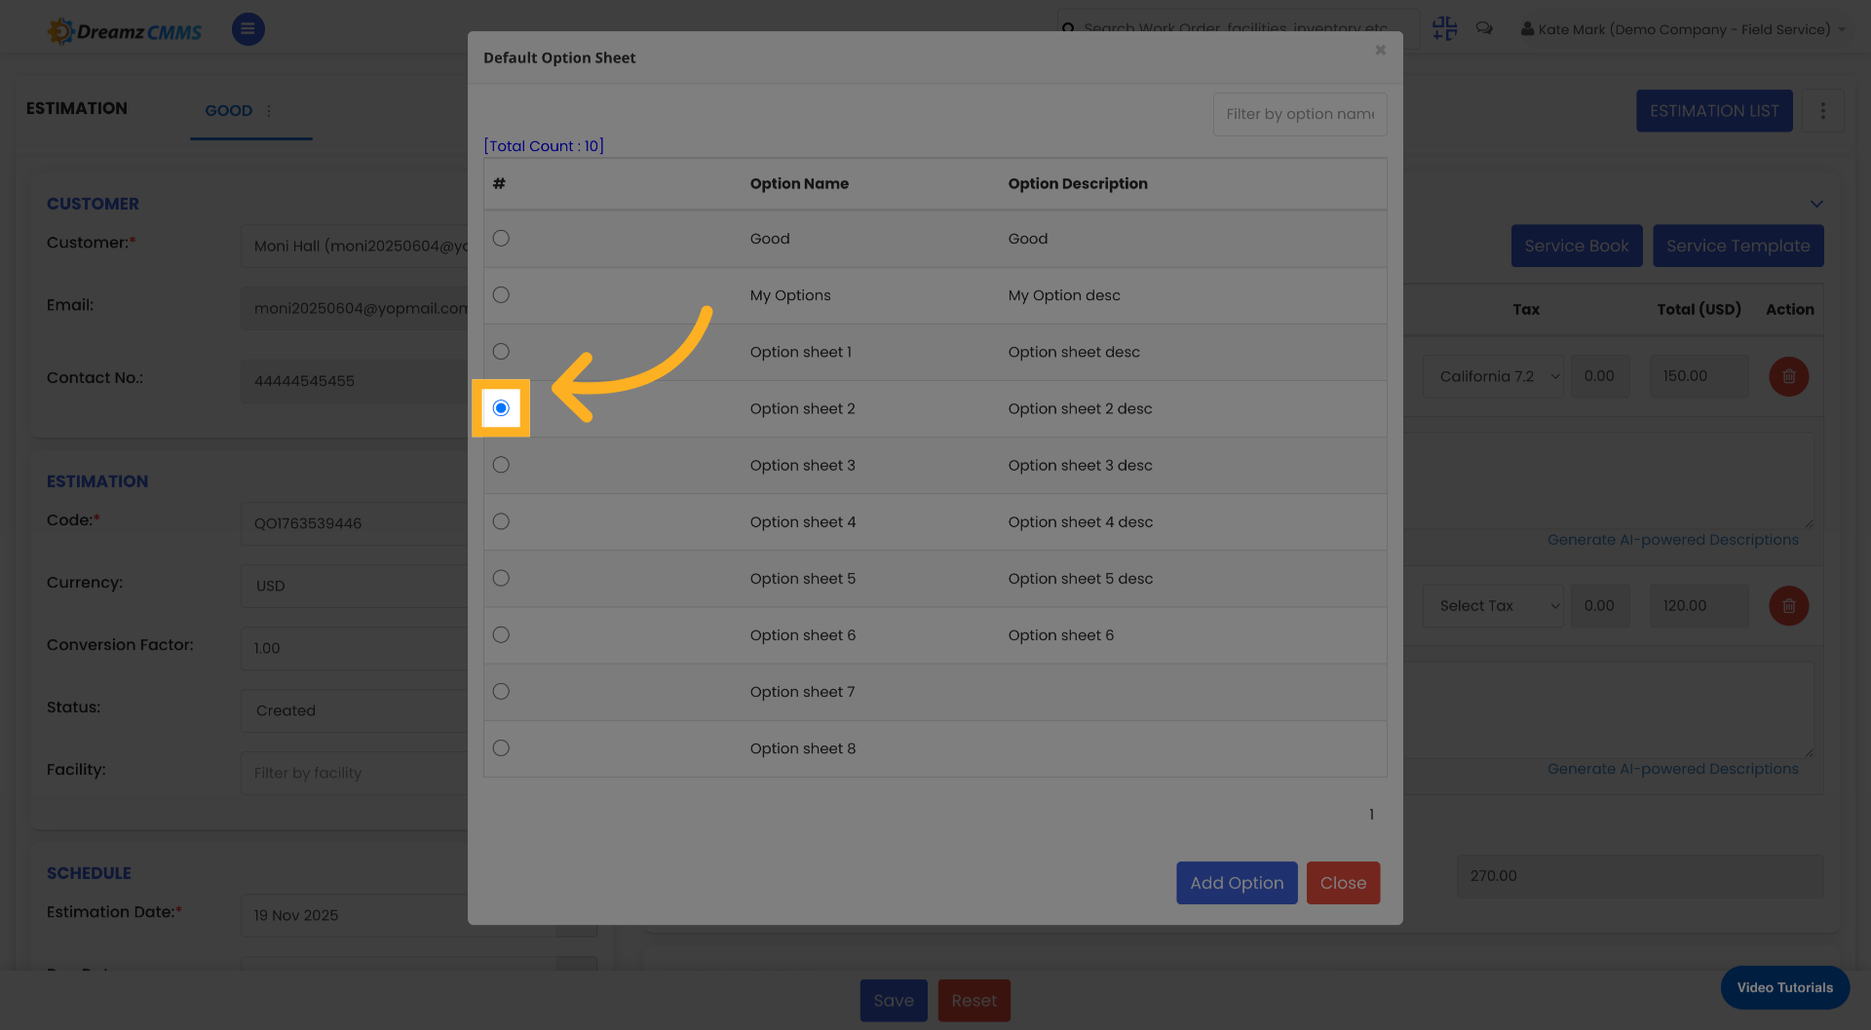This screenshot has width=1871, height=1030.
Task: Open the hamburger navigation menu
Action: (x=248, y=29)
